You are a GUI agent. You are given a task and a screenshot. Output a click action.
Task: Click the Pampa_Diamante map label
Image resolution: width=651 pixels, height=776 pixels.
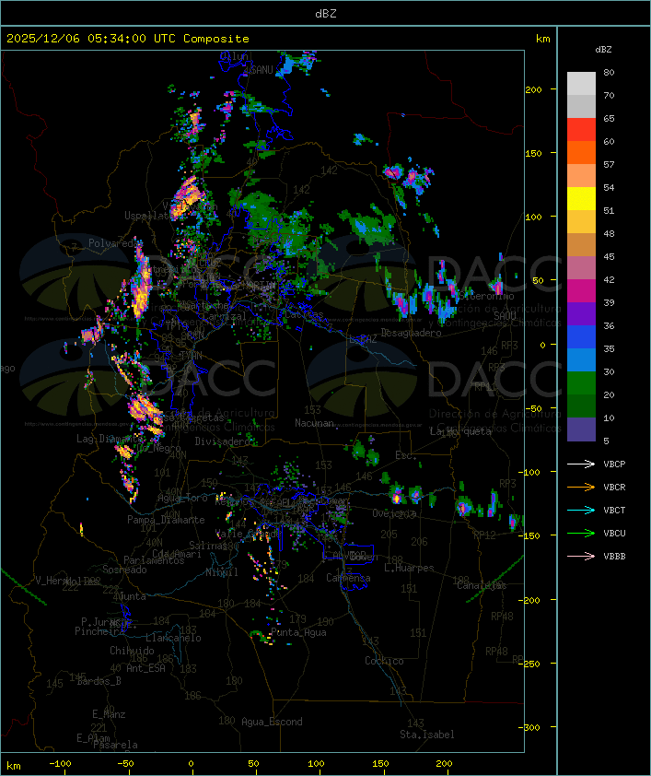click(x=166, y=520)
